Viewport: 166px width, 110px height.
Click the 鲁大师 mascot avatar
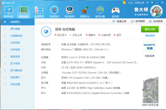(156, 11)
